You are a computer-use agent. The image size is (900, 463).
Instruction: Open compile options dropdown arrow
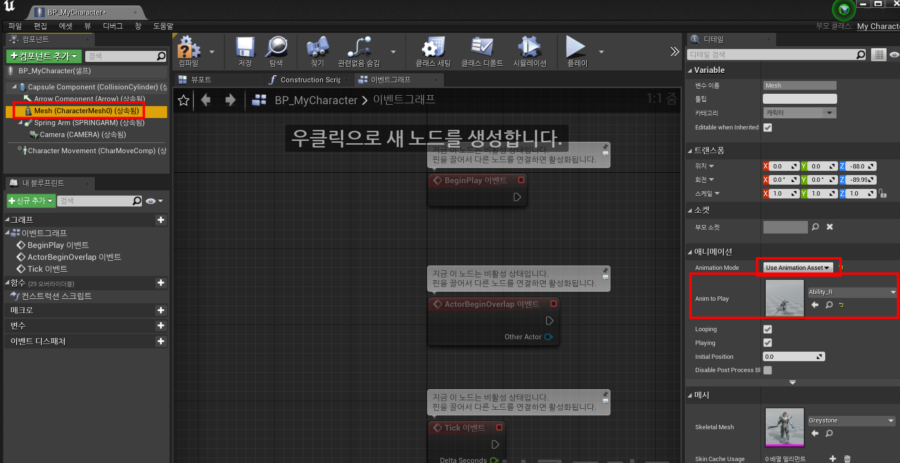tap(212, 52)
